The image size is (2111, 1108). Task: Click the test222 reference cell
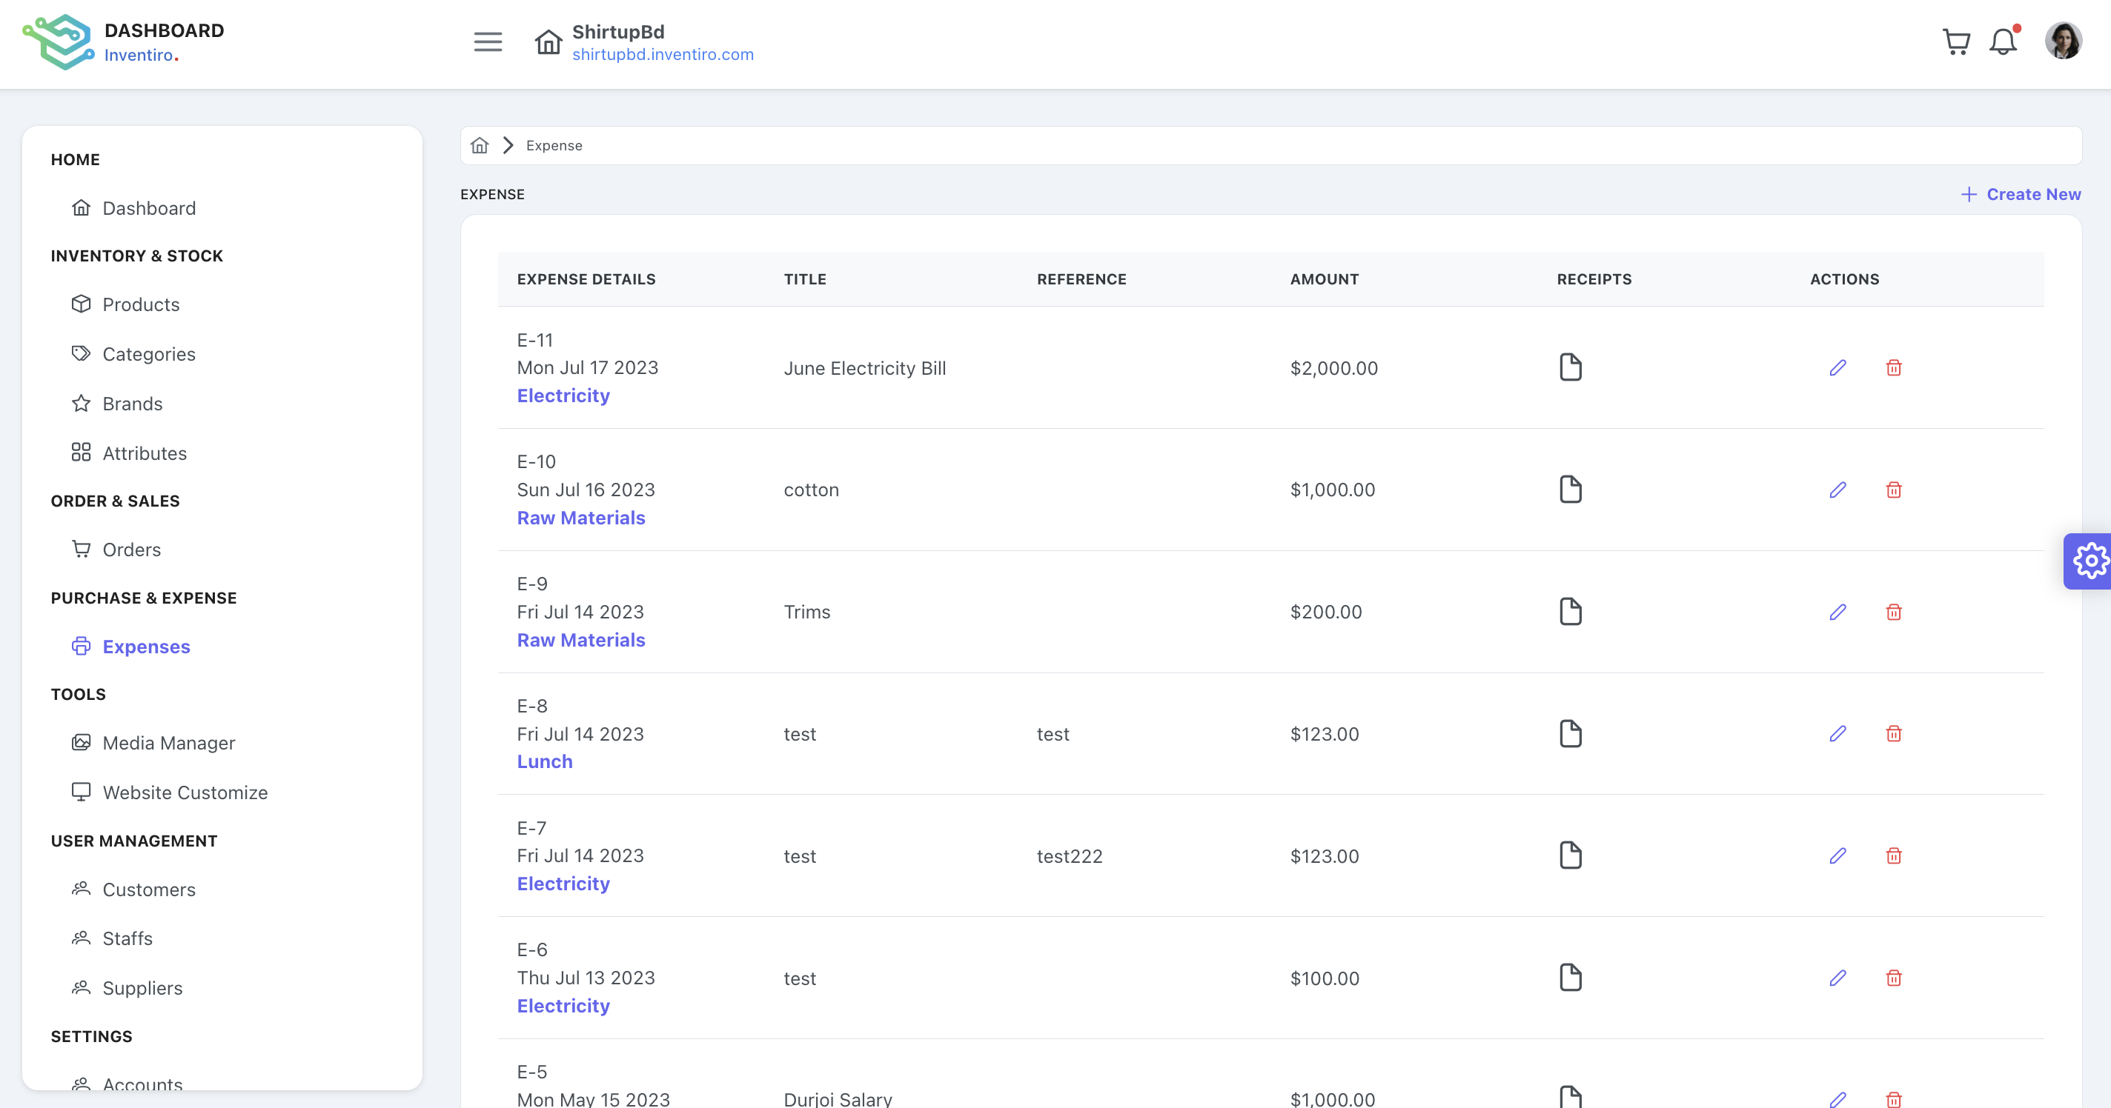(x=1070, y=857)
